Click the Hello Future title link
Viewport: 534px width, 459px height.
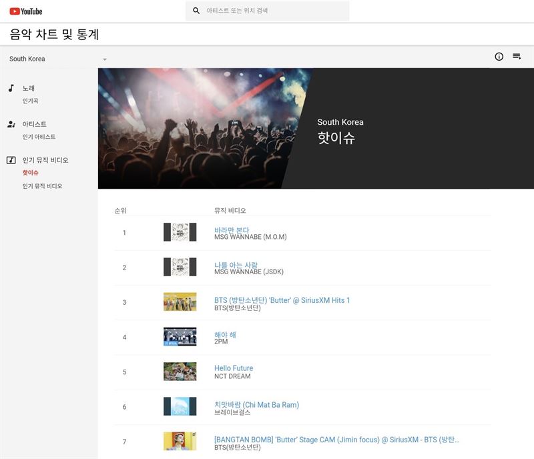pyautogui.click(x=234, y=368)
